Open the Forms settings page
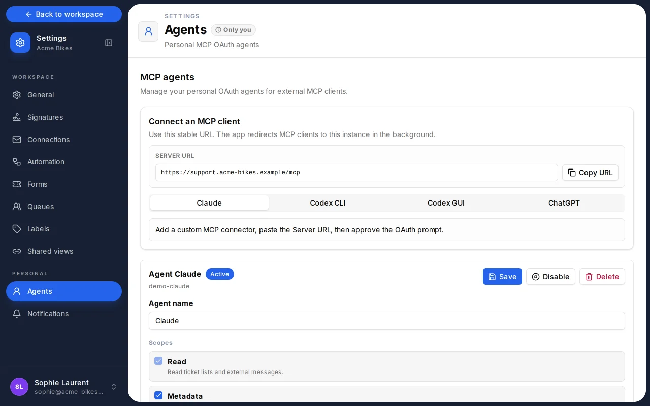 64,184
